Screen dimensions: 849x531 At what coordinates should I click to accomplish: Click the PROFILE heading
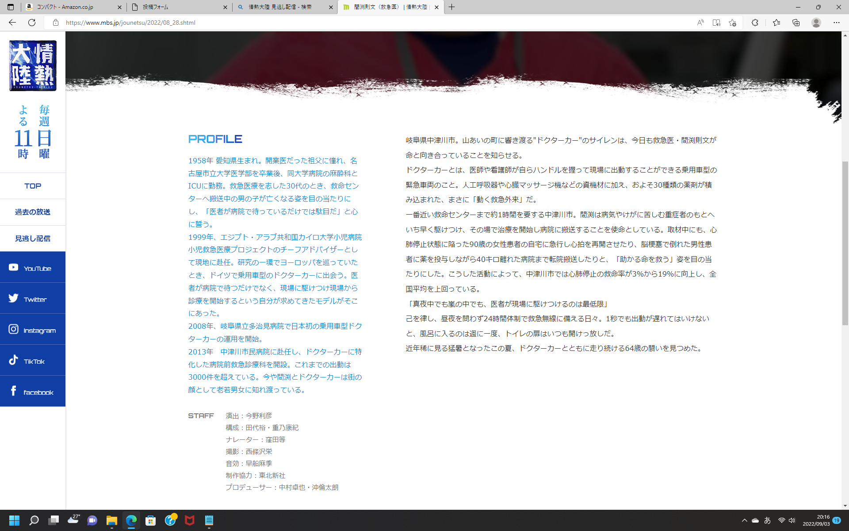(x=215, y=139)
